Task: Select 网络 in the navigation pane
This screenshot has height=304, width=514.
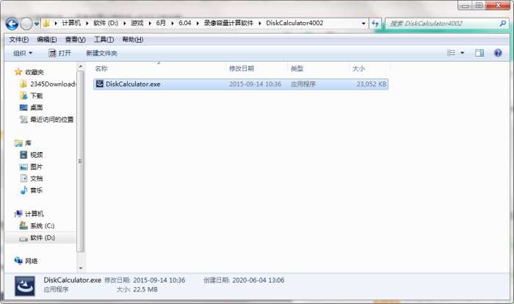Action: [x=31, y=261]
